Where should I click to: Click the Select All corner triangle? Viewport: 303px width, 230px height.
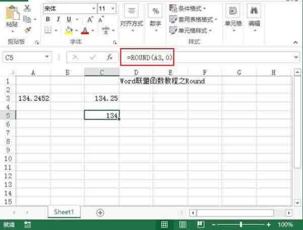(12, 73)
